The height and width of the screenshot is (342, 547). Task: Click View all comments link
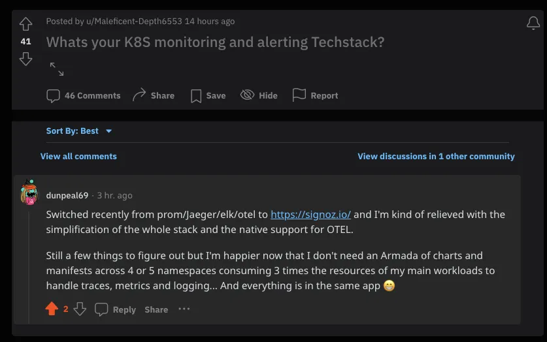point(78,157)
